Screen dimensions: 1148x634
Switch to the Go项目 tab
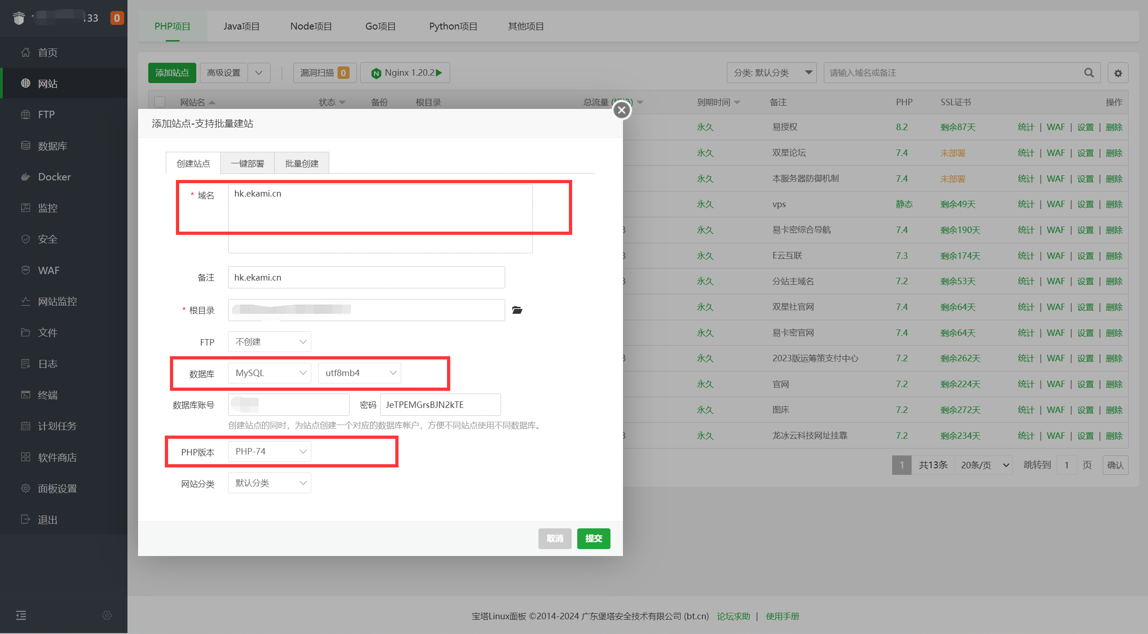coord(381,26)
